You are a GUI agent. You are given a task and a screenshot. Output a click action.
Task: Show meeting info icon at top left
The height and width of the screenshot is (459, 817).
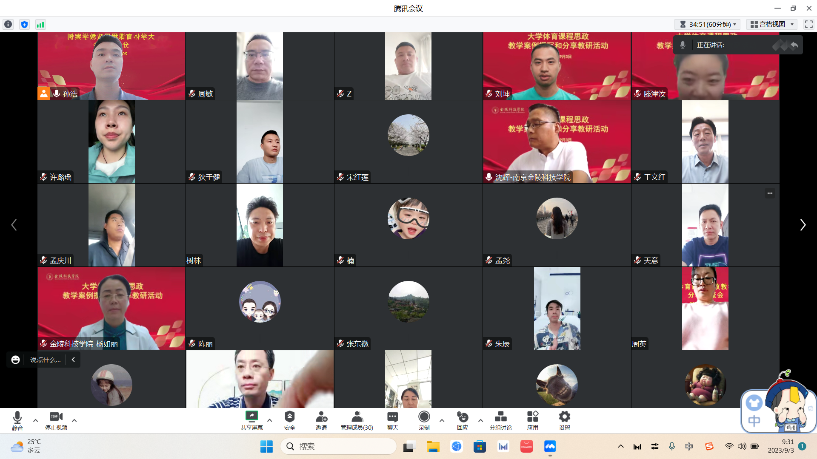(x=8, y=24)
